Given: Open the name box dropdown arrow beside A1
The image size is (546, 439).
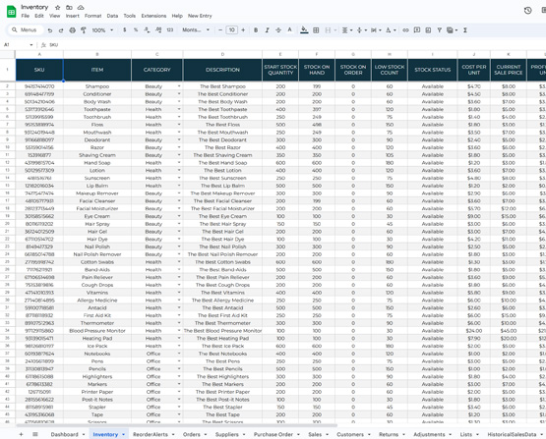Looking at the screenshot, I should [31, 45].
